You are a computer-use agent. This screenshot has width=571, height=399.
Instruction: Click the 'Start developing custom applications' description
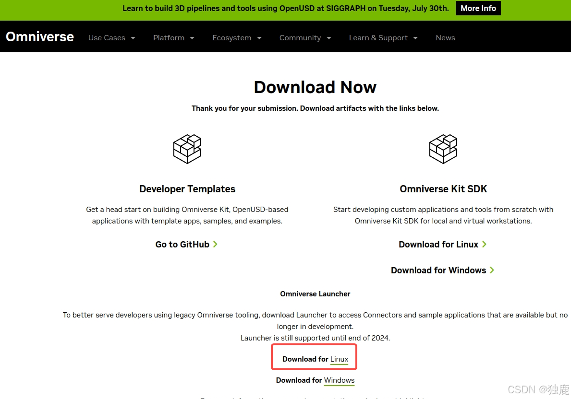click(443, 215)
